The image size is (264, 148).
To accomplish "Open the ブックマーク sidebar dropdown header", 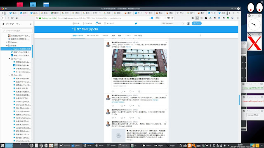I will point(12,24).
